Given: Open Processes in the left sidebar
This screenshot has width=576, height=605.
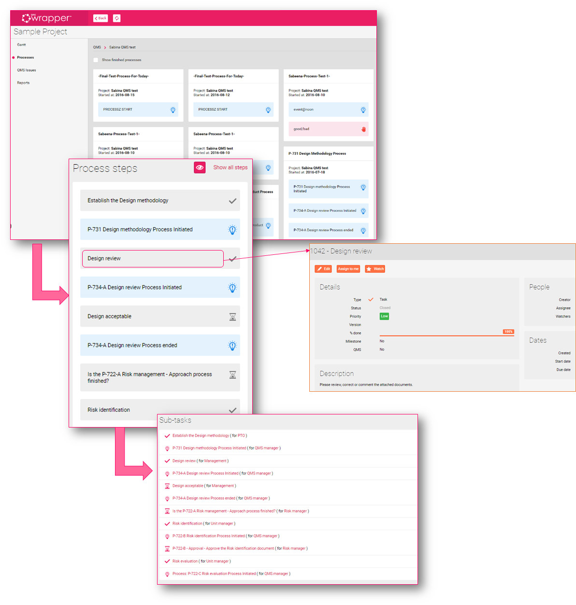Looking at the screenshot, I should [25, 58].
